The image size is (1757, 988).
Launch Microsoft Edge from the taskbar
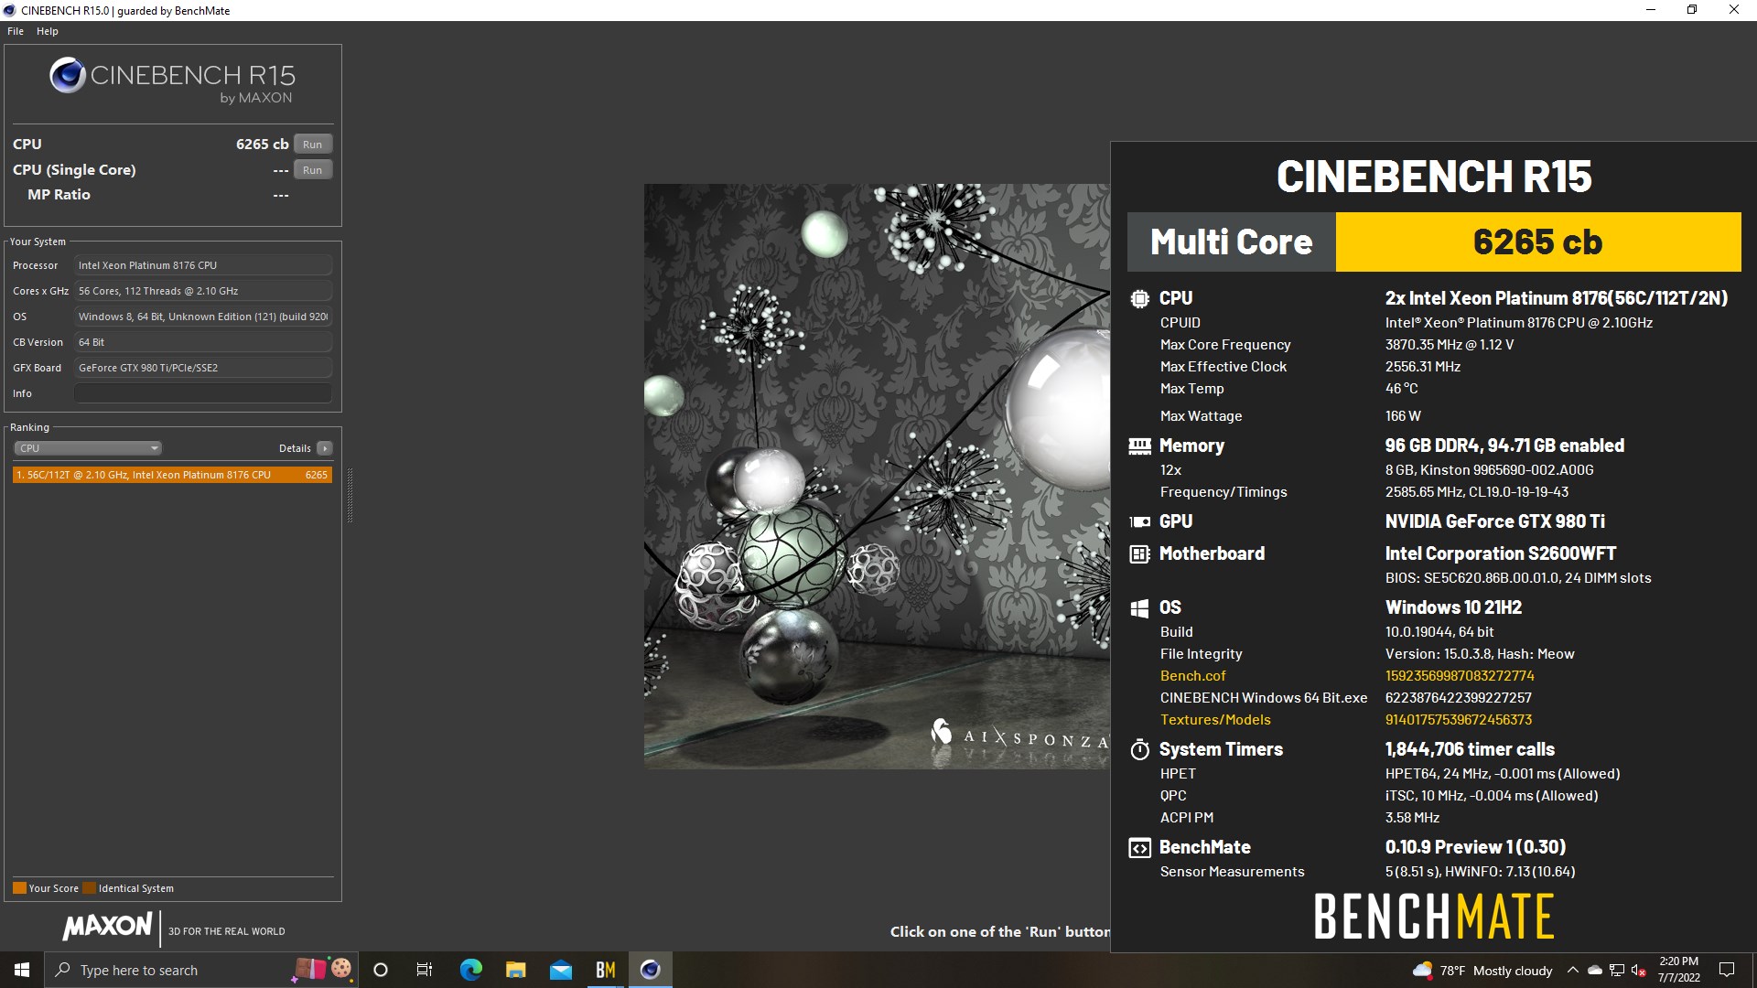pos(470,970)
